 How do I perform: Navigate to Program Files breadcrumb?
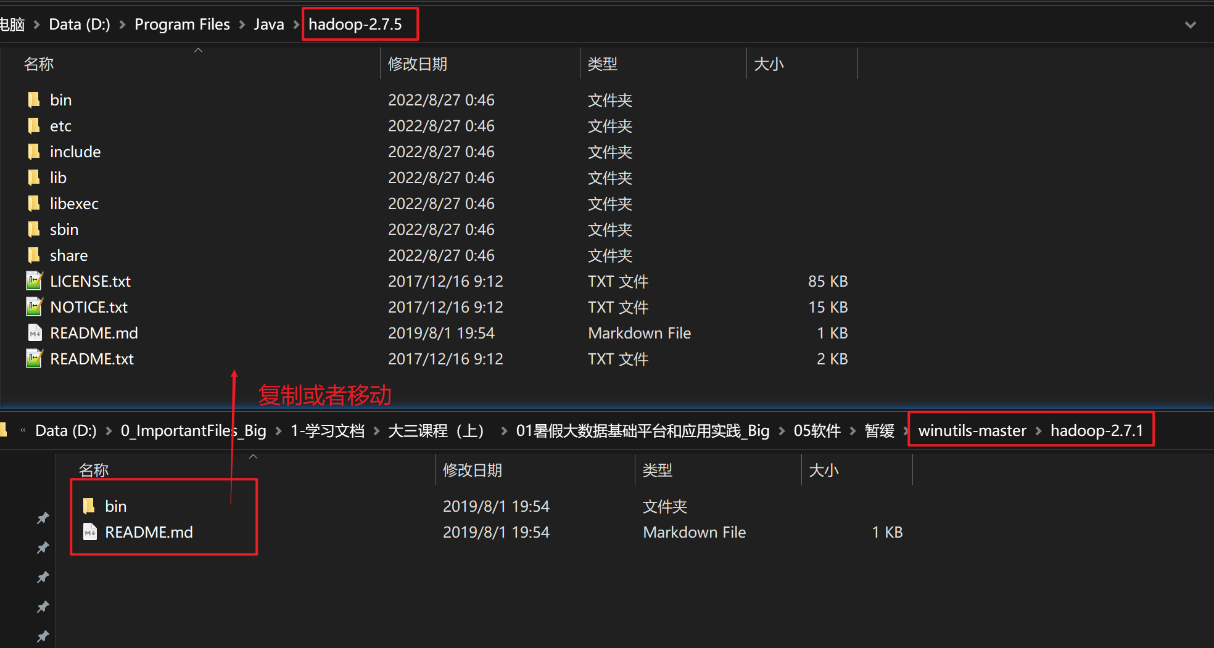(182, 25)
